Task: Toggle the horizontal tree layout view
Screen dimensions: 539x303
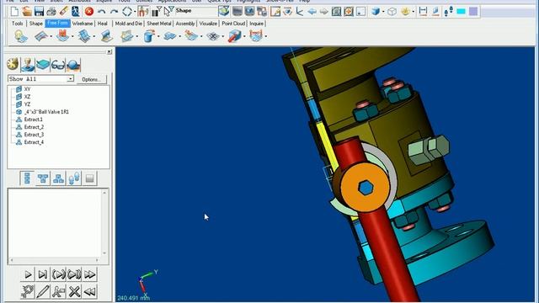Action: [x=43, y=178]
